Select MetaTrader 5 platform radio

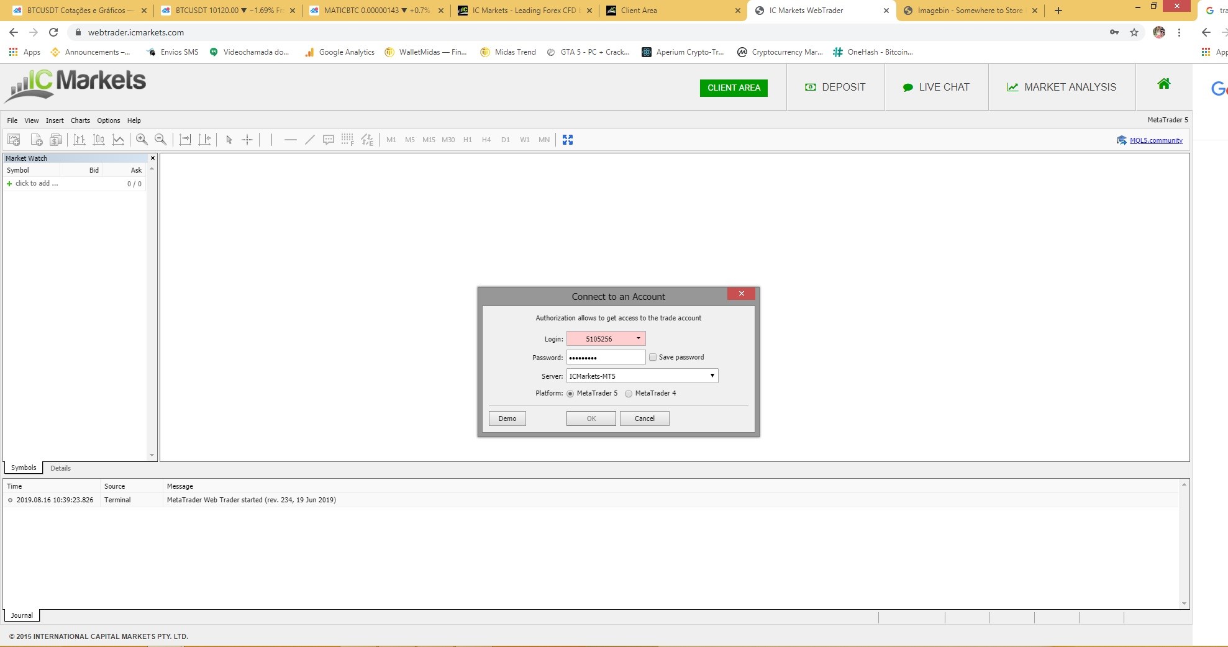pos(570,394)
